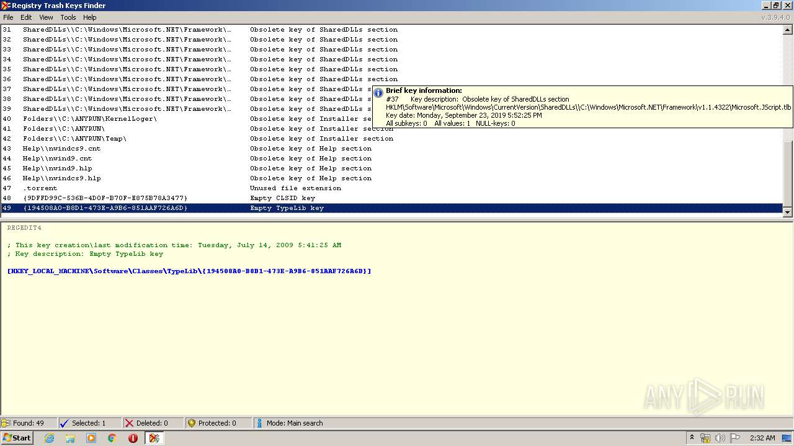The width and height of the screenshot is (794, 446).
Task: Select row 35 SharedDLLs entry
Action: coord(392,69)
